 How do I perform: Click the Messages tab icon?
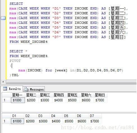[x=26, y=89]
